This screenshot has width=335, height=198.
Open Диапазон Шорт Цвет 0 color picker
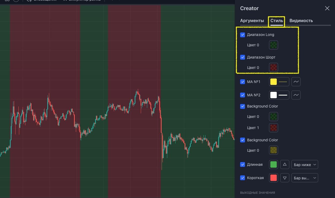point(274,68)
